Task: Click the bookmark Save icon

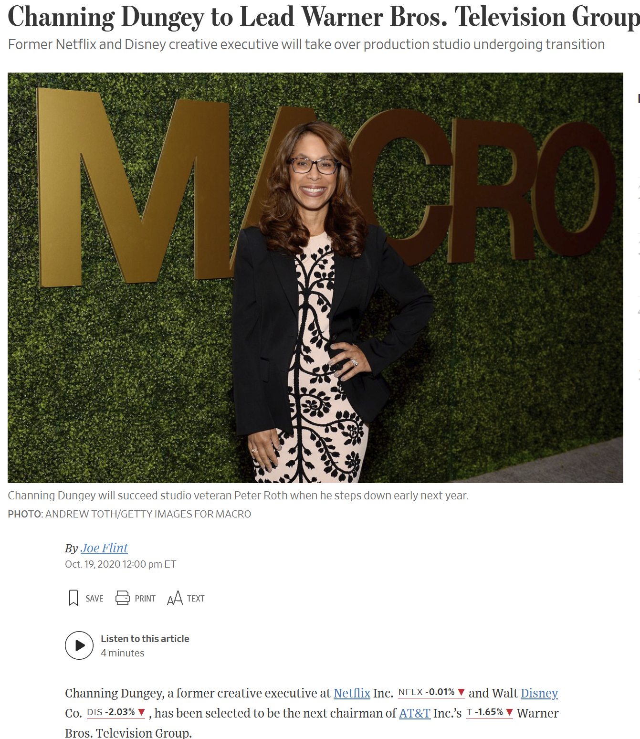Action: coord(73,598)
